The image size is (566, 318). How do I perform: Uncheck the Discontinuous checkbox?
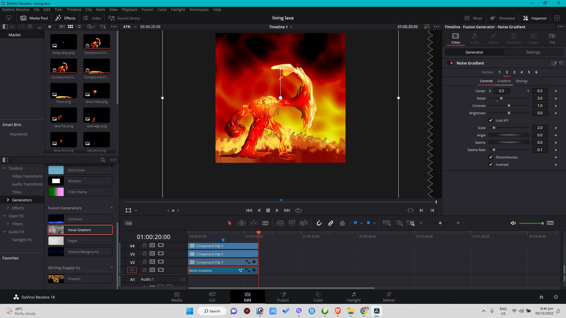tap(491, 157)
